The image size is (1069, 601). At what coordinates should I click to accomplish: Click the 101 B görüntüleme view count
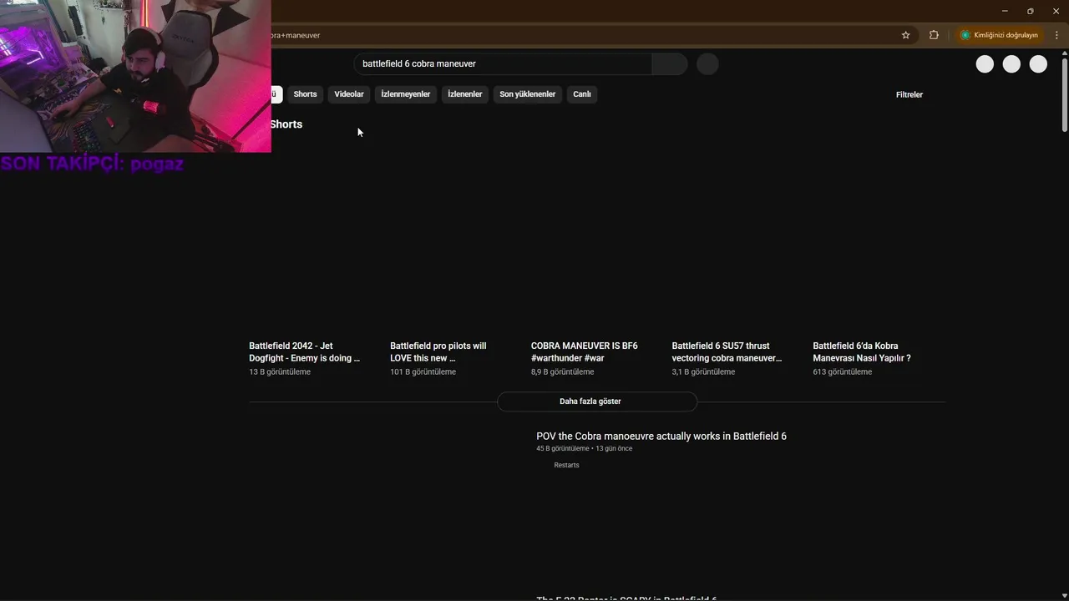423,372
